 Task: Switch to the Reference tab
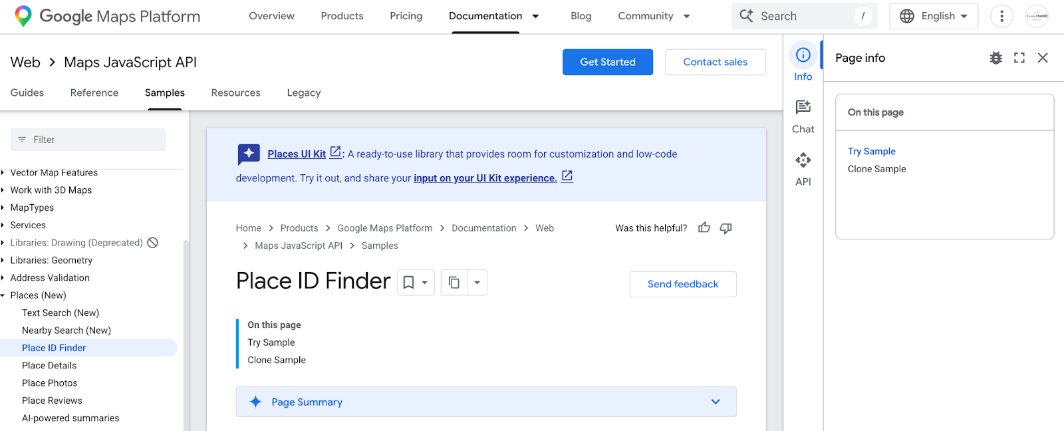click(x=94, y=92)
